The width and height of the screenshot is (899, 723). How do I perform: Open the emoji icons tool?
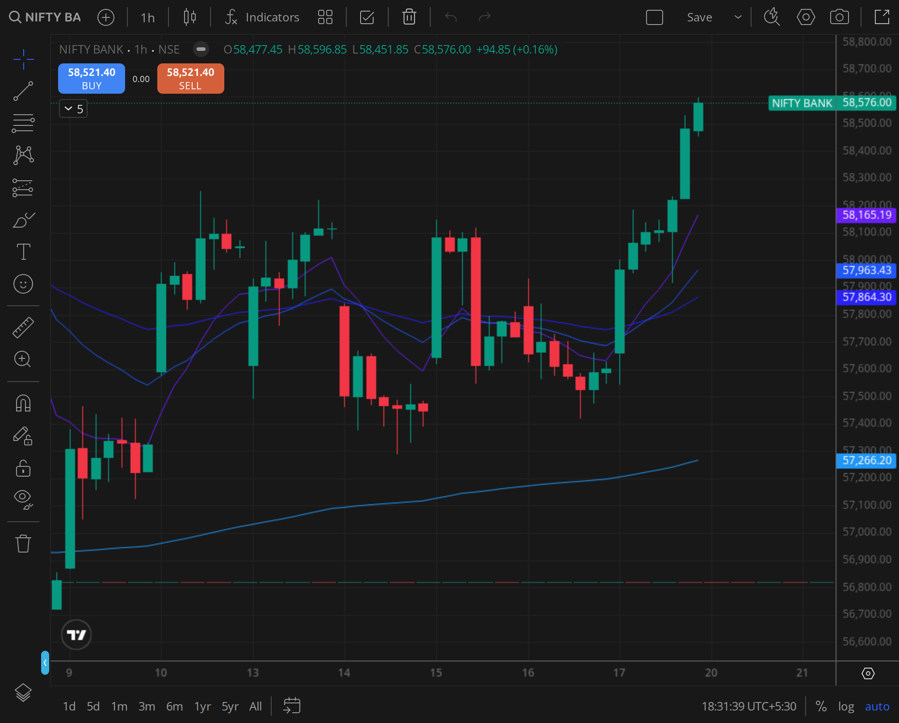[x=23, y=284]
